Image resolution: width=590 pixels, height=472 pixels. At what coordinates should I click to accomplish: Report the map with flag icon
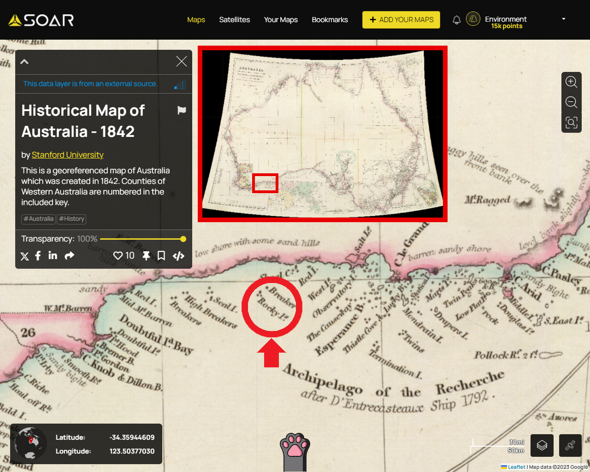tap(182, 110)
